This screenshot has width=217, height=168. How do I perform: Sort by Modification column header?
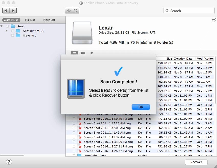pyautogui.click(x=205, y=59)
